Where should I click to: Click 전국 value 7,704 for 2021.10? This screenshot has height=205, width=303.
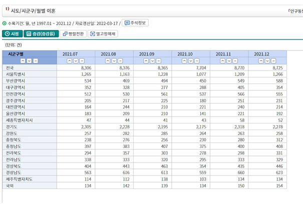(x=201, y=68)
